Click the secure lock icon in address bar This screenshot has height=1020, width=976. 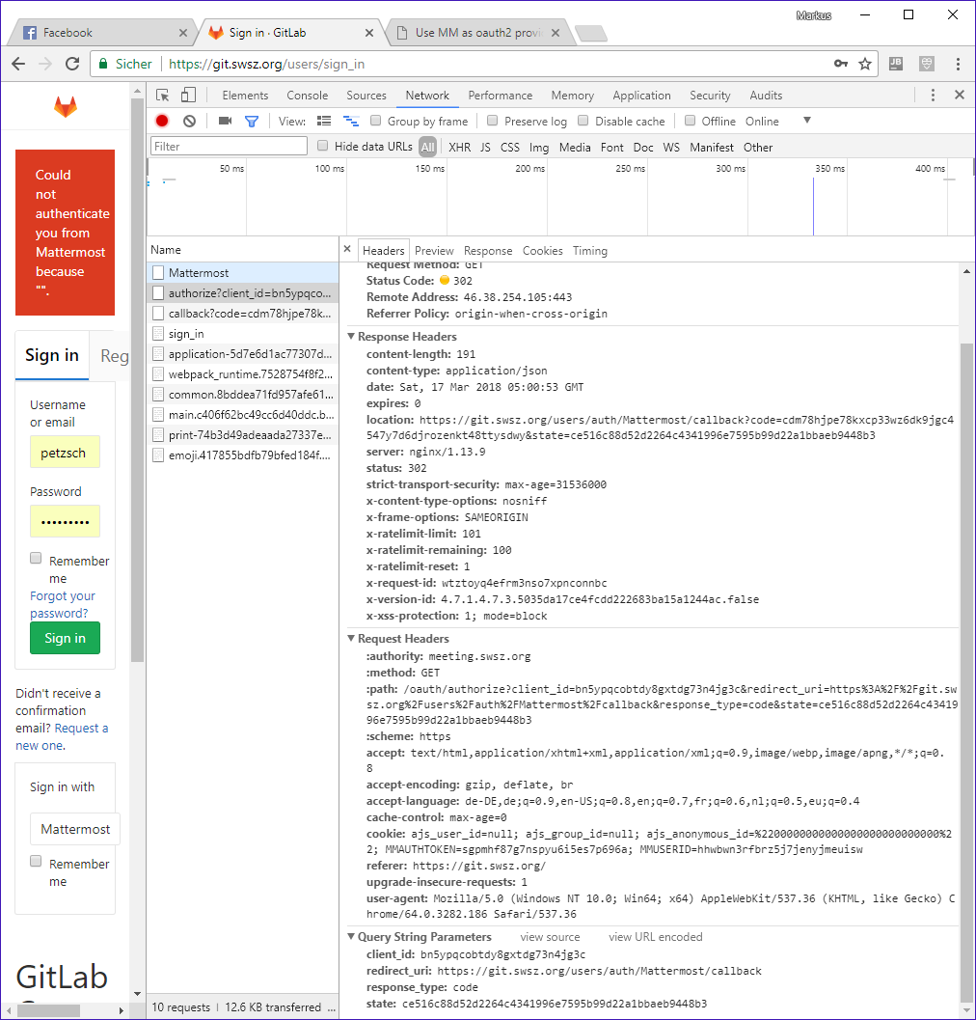(103, 64)
